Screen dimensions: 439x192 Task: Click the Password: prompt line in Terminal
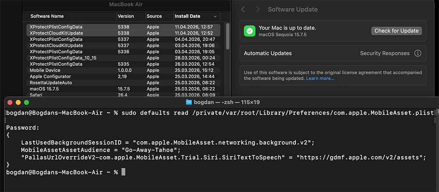(x=22, y=128)
